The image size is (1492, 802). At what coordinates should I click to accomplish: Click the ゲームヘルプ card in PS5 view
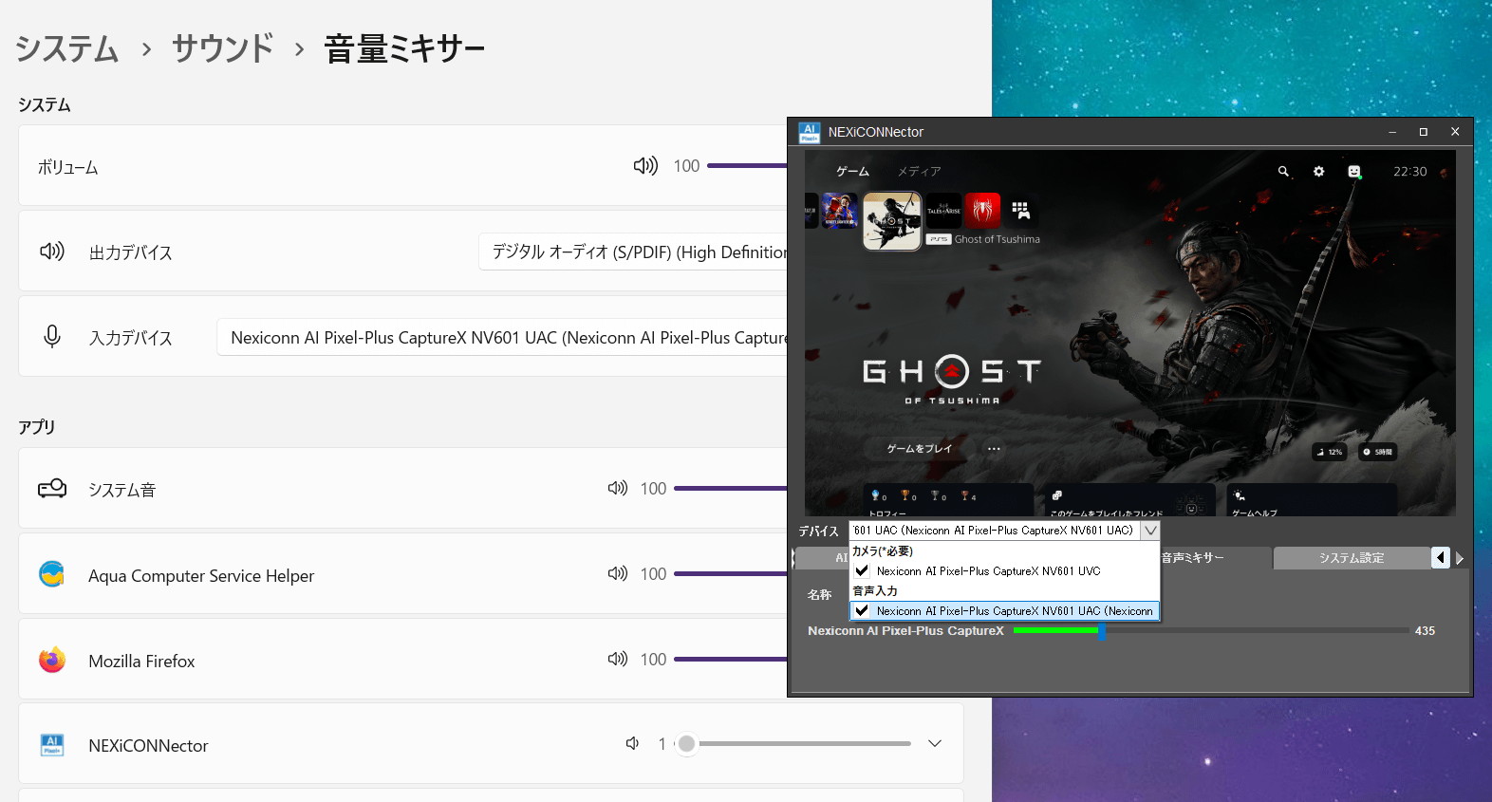coord(1312,499)
